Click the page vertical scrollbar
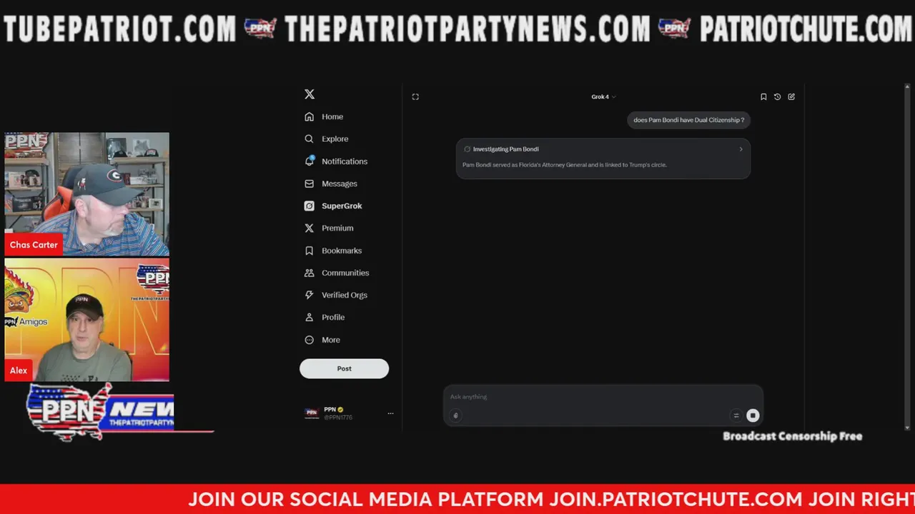915x514 pixels. pos(908,257)
